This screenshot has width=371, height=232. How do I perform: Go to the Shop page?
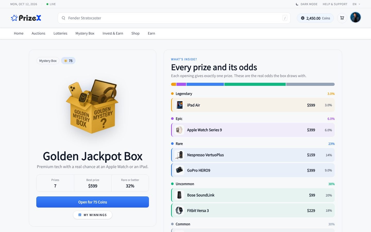click(x=135, y=33)
